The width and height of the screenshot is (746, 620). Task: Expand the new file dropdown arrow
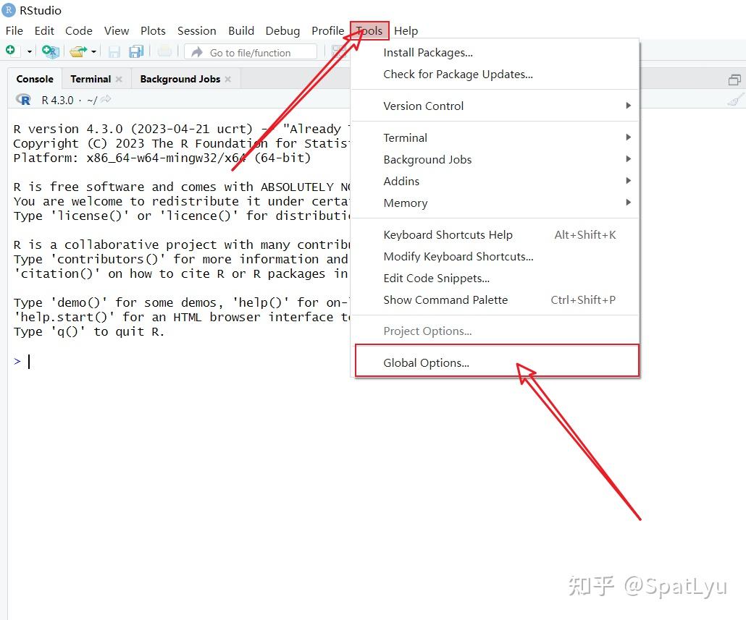coord(29,51)
